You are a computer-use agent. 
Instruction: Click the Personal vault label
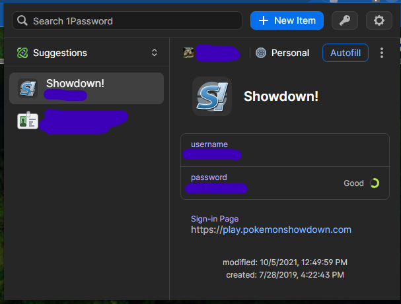click(290, 53)
